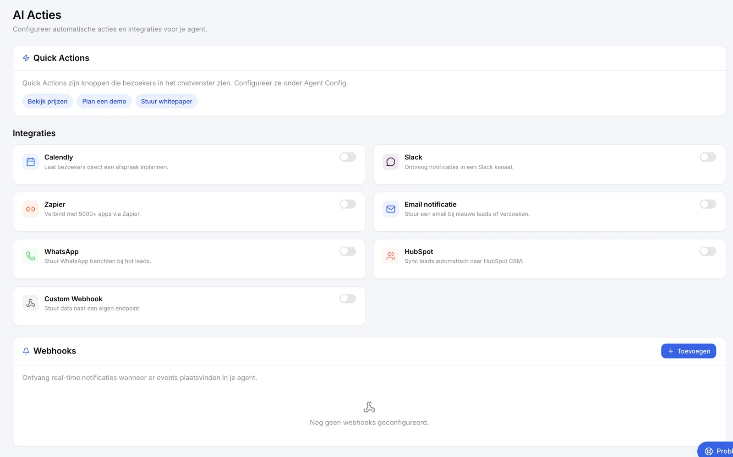The image size is (733, 457).
Task: Switch on Email notificatie toggle
Action: coord(708,204)
